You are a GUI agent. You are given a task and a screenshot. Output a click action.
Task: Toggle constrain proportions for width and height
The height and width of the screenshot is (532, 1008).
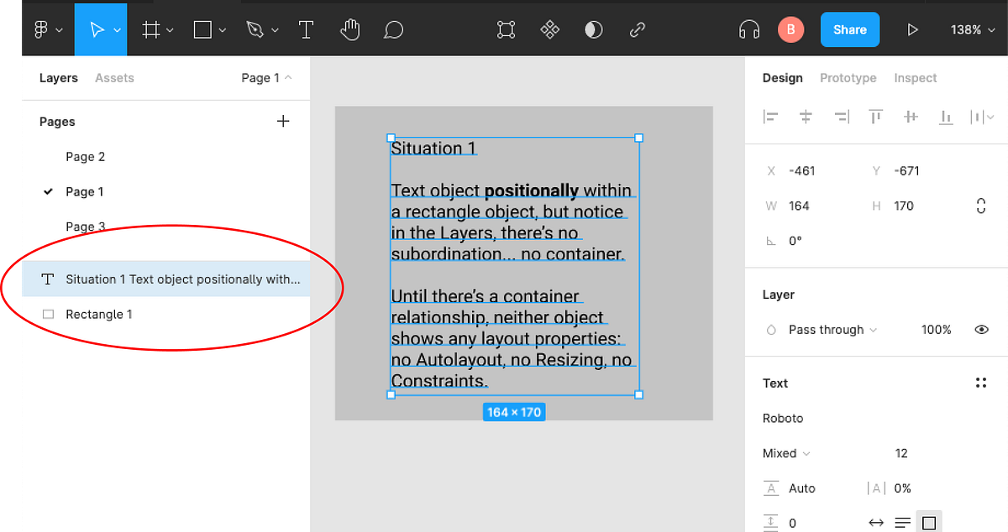[981, 205]
